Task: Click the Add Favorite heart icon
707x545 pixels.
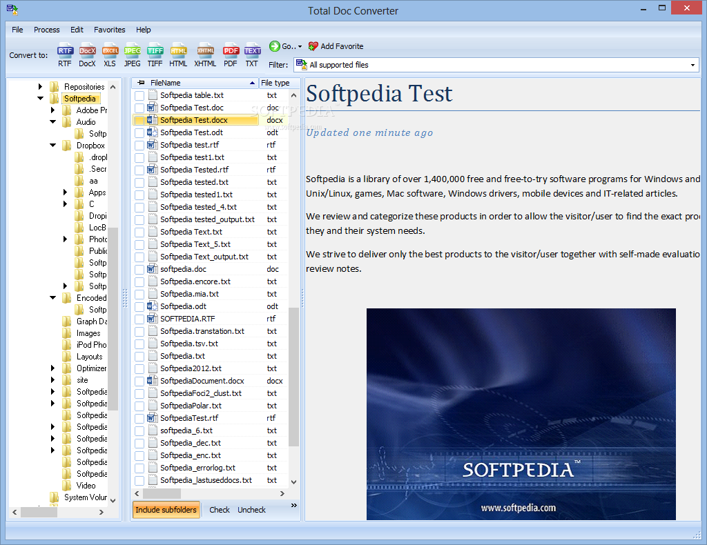Action: [313, 46]
